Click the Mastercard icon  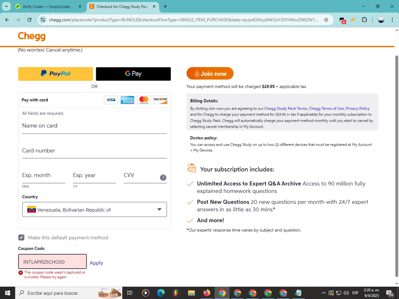pyautogui.click(x=144, y=100)
